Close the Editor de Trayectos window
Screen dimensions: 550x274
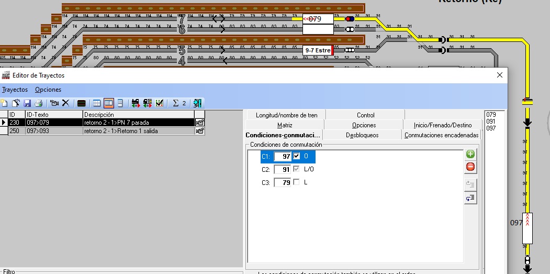[x=500, y=75]
